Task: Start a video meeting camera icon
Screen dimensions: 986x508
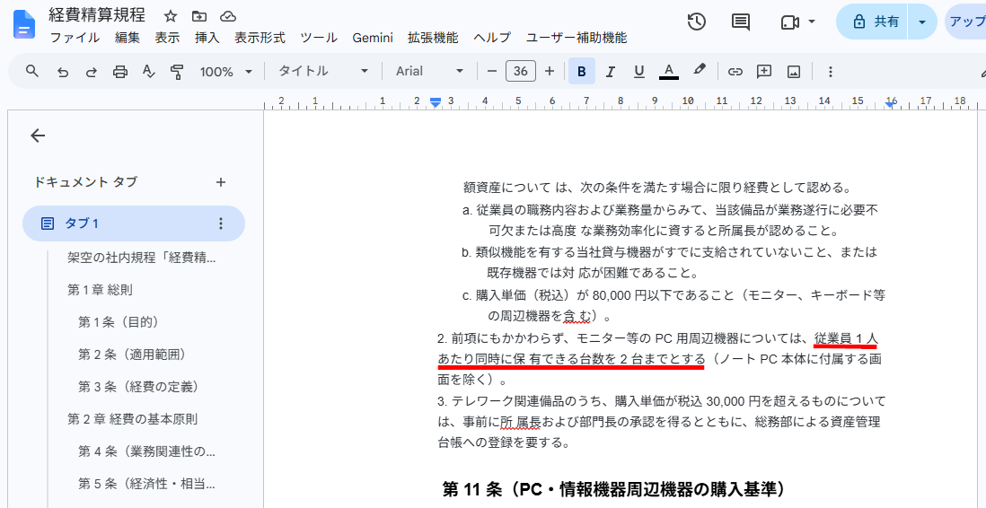Action: [x=790, y=22]
